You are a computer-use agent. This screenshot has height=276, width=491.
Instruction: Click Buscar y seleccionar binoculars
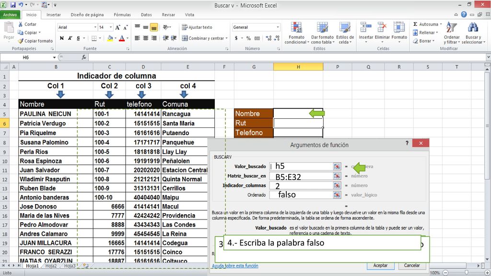tap(473, 27)
